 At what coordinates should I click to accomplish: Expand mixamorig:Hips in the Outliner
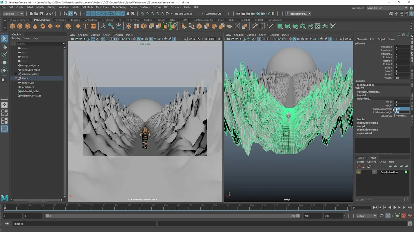pos(16,74)
